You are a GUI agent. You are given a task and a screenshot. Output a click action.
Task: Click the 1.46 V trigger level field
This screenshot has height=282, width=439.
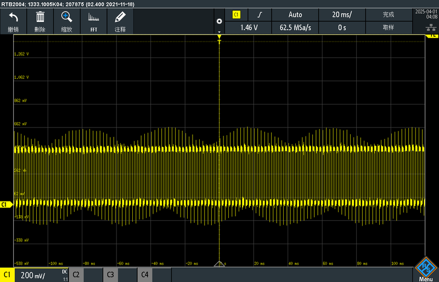coord(250,27)
